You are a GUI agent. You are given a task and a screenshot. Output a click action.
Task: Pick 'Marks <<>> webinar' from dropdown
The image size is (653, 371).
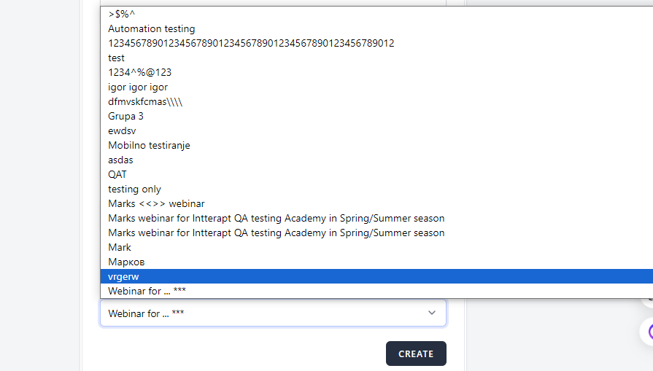pyautogui.click(x=156, y=204)
